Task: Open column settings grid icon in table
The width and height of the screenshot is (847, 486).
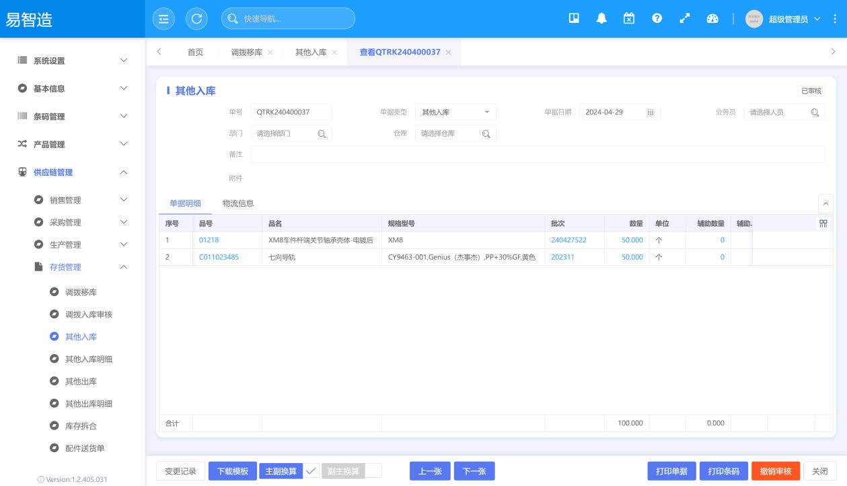Action: 823,223
